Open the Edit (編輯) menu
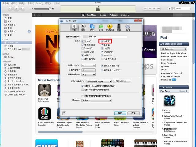Image resolution: width=196 pixels, height=147 pixels. pos(14,3)
